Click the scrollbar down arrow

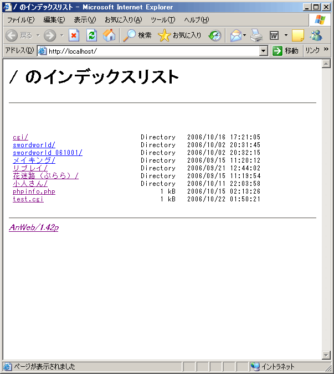click(326, 355)
